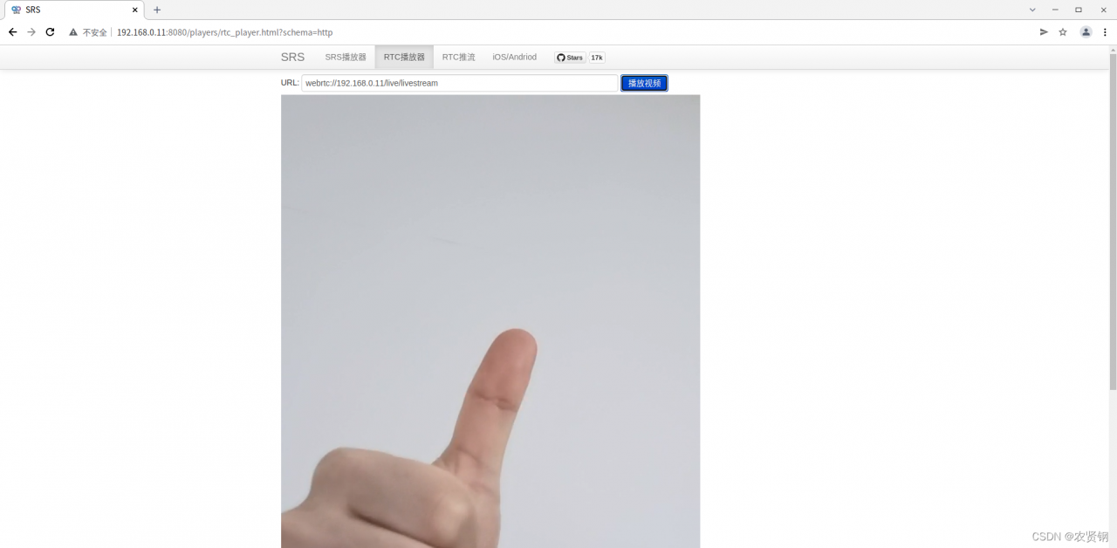Click the GitHub Stars button
Viewport: 1117px width, 548px height.
[x=570, y=58]
